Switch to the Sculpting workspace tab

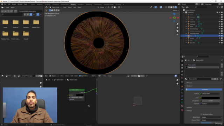point(47,5)
